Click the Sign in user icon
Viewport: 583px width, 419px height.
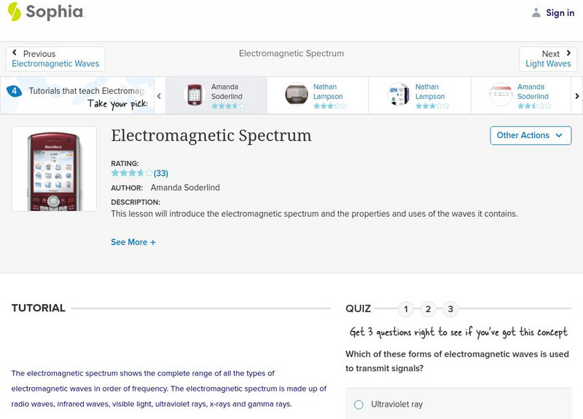point(536,12)
